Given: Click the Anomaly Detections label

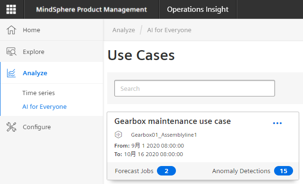Looking at the screenshot, I should tap(241, 171).
